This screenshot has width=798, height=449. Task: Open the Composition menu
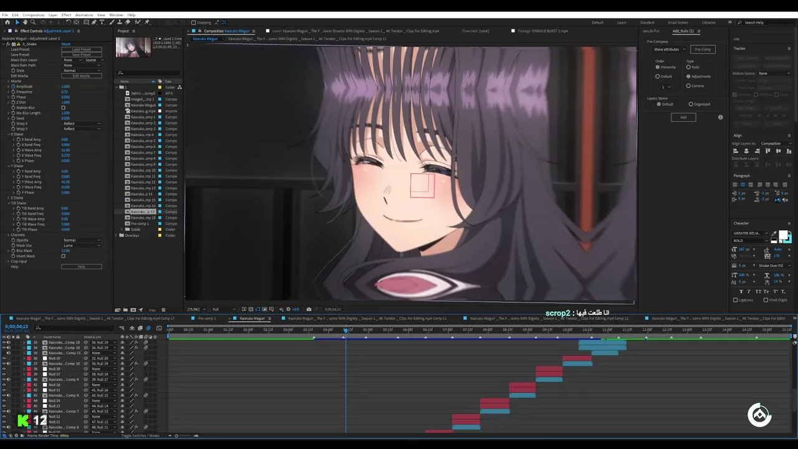pyautogui.click(x=34, y=15)
